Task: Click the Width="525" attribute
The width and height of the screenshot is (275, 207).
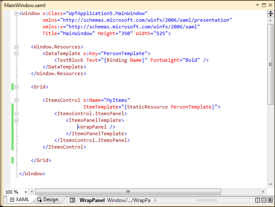Action: (152, 33)
